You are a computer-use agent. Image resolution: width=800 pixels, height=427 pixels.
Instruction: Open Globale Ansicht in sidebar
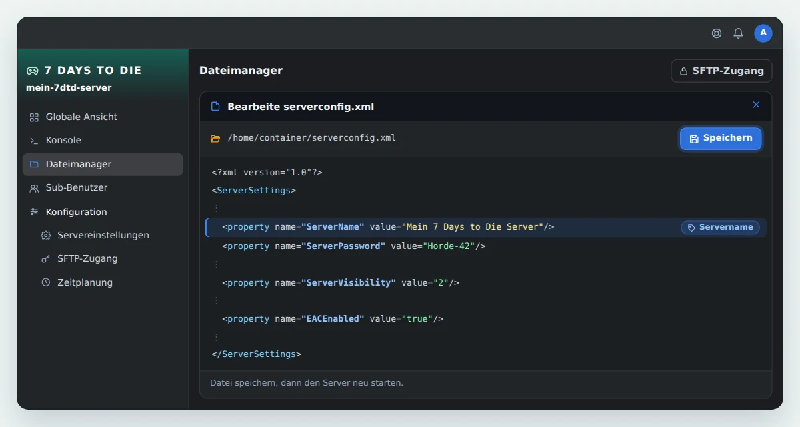(x=103, y=117)
